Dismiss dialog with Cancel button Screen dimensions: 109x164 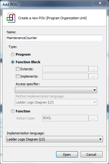coord(91,154)
